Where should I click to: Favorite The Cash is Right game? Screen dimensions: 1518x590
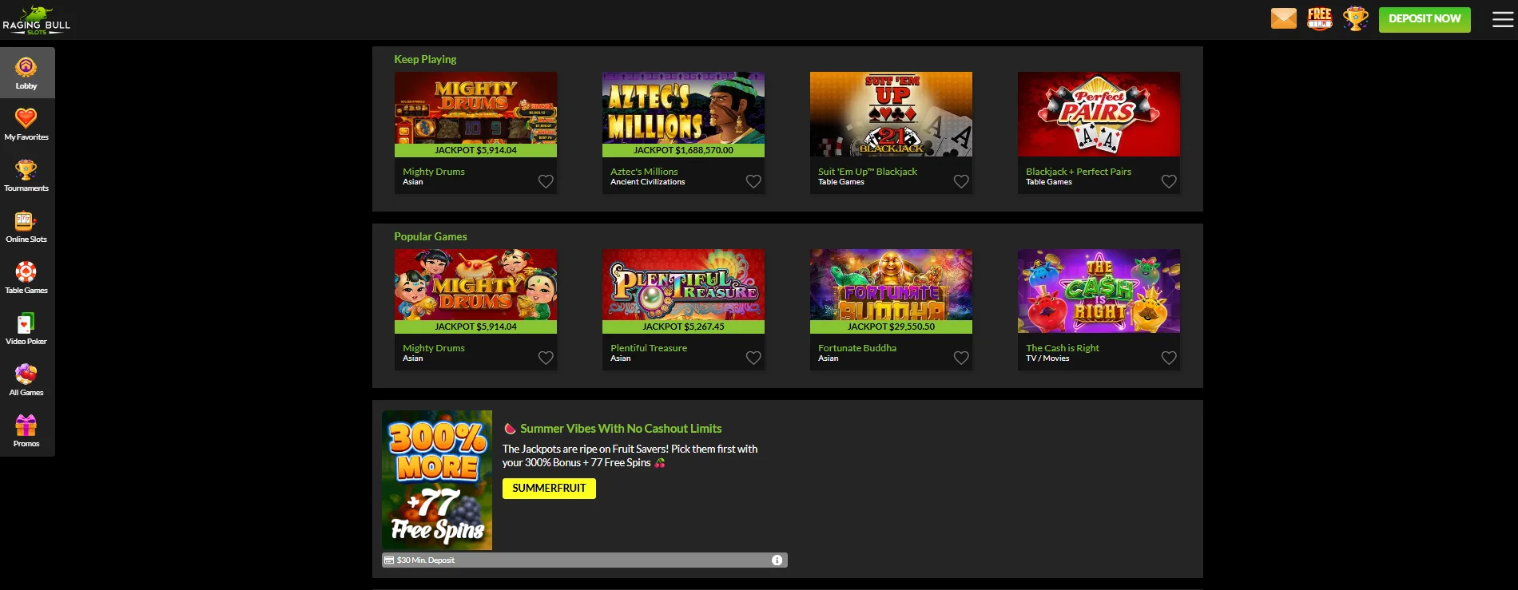(x=1169, y=358)
